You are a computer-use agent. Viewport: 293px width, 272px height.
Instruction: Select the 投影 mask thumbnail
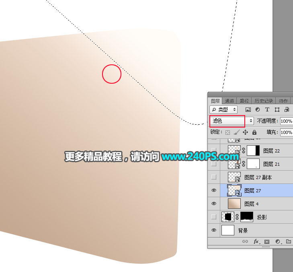[247, 217]
